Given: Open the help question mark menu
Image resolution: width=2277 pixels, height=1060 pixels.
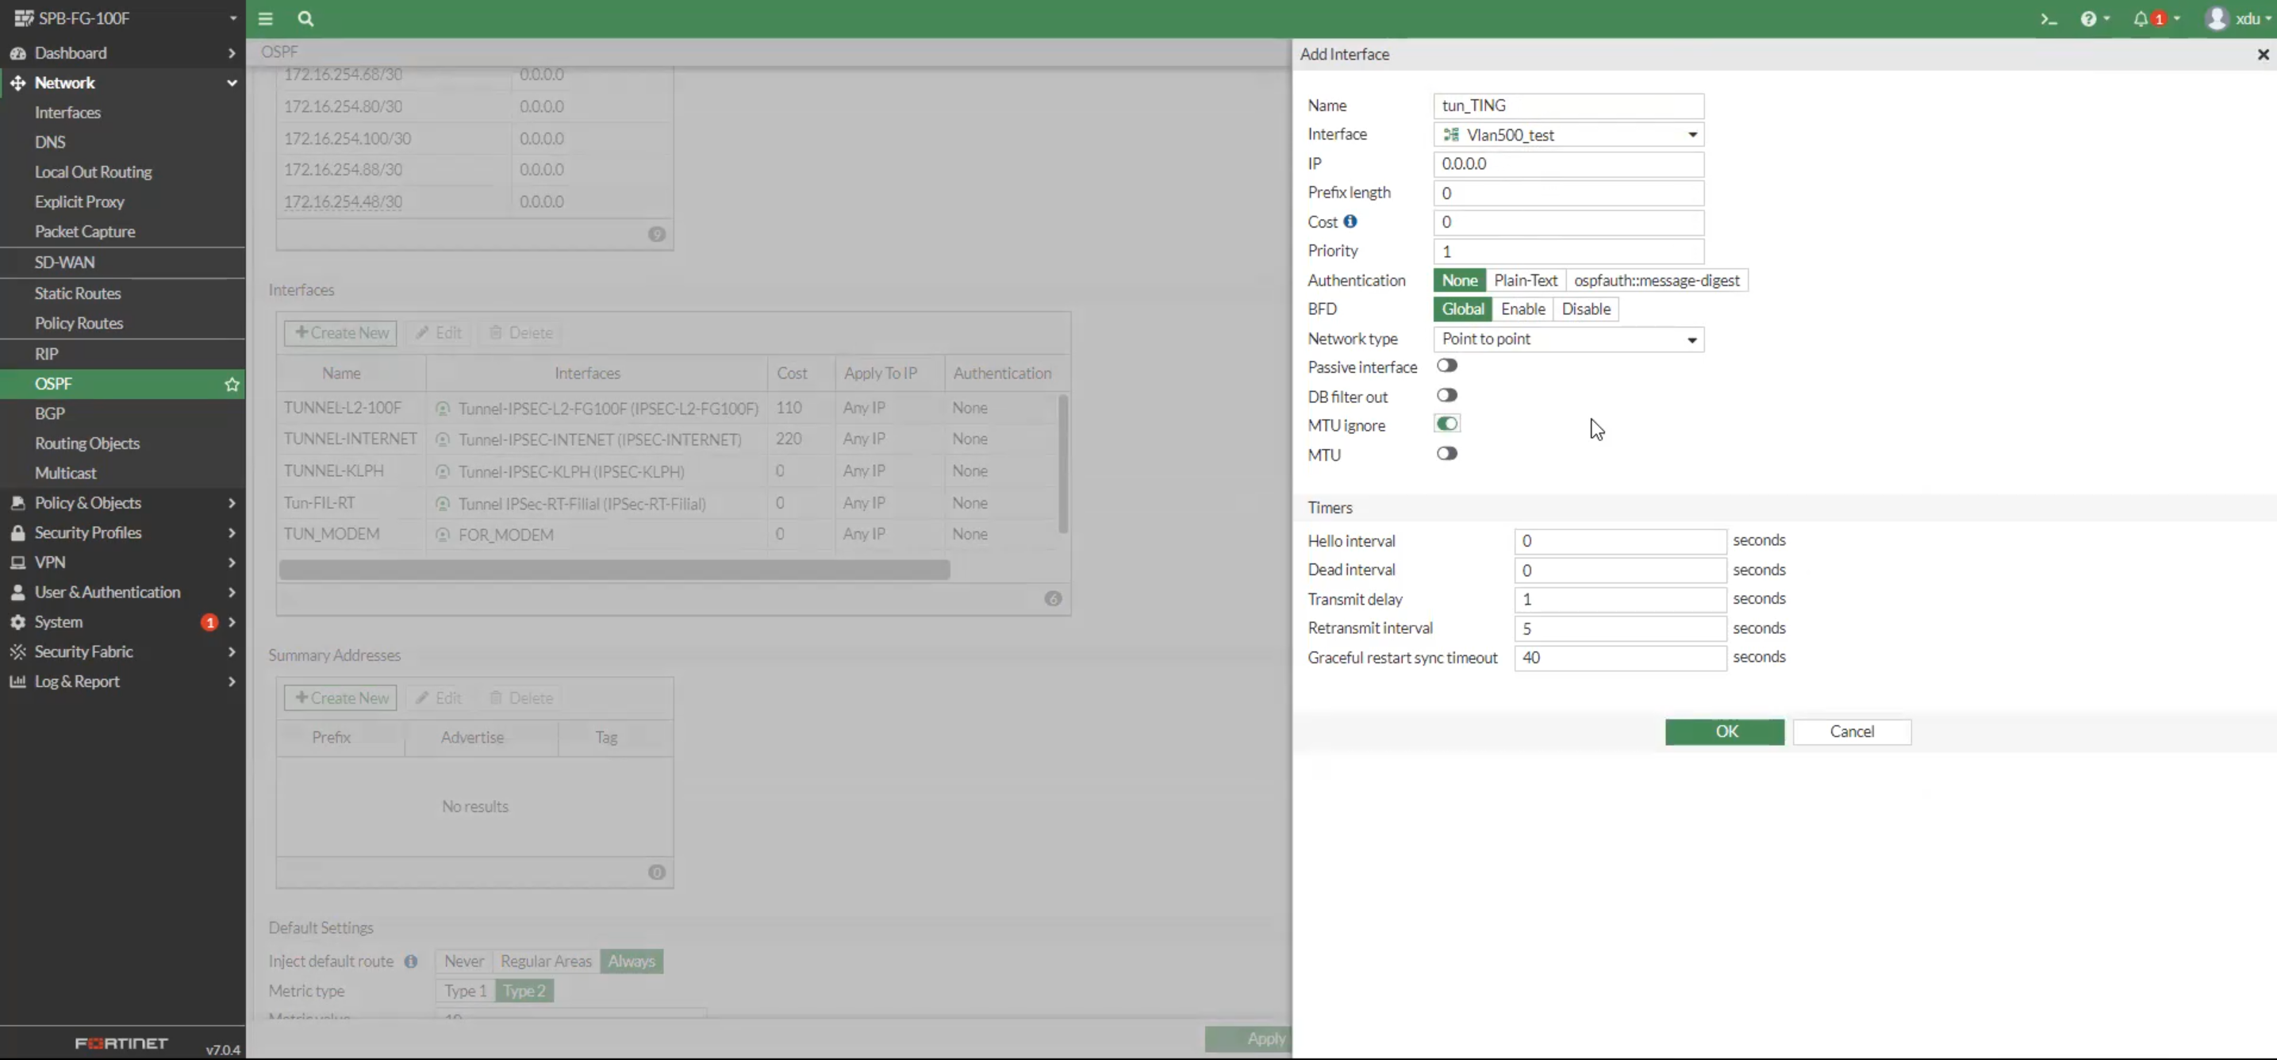Looking at the screenshot, I should (x=2088, y=18).
